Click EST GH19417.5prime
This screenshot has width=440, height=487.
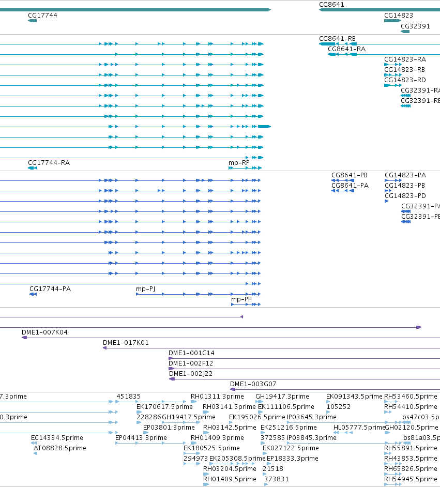pyautogui.click(x=189, y=417)
